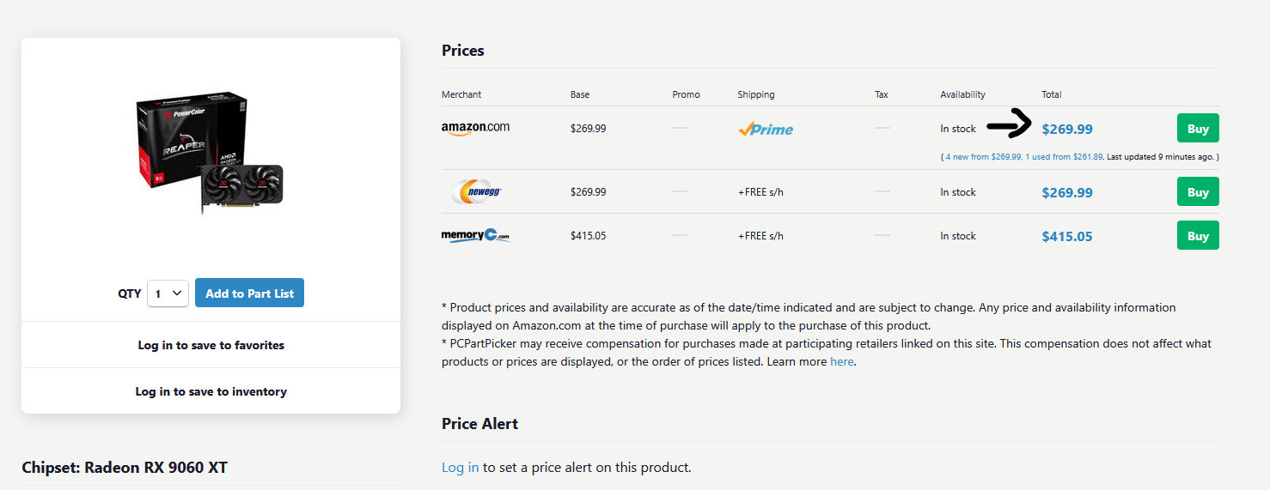Screen dimensions: 1270x490
Task: Click the Chipset: Radeon RX 9060 XT heading
Action: coord(125,468)
